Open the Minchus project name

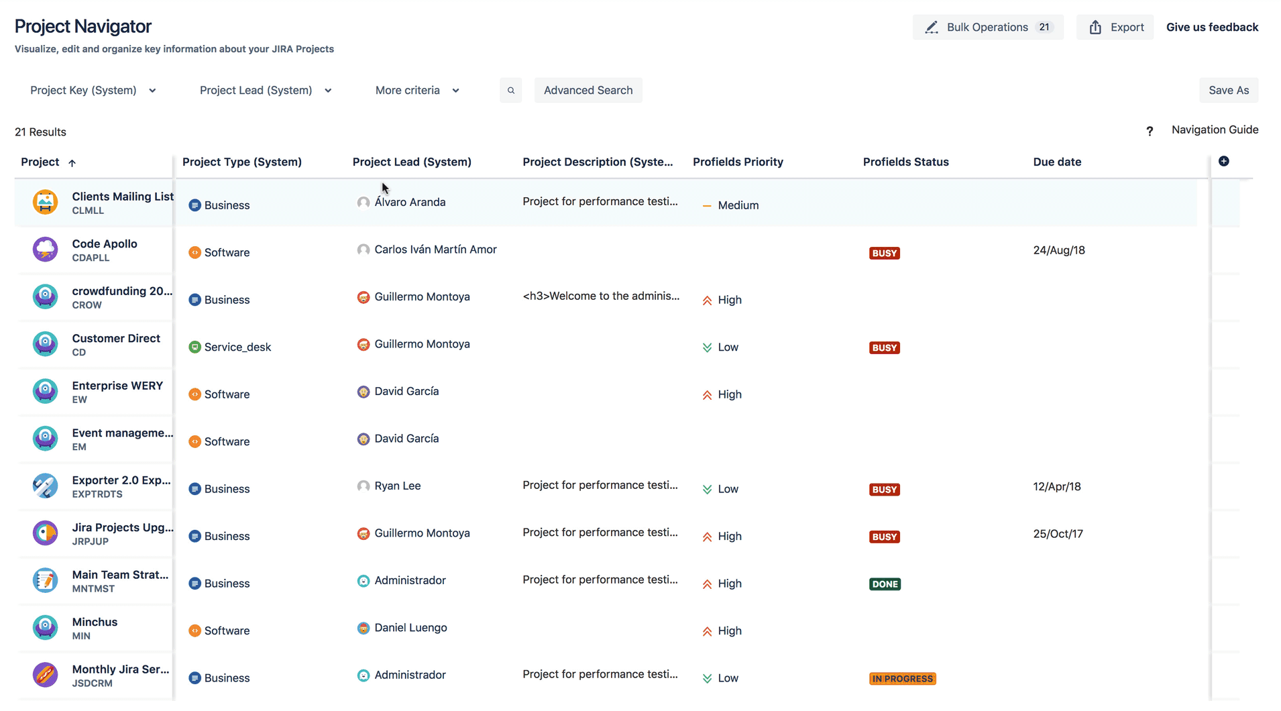click(x=95, y=622)
